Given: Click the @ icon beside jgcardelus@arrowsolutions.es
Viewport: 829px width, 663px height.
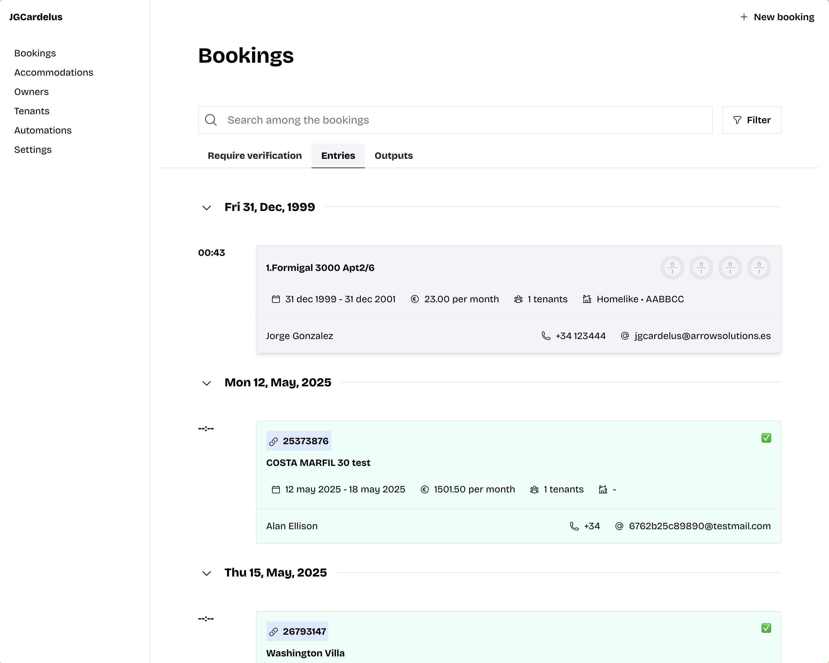Looking at the screenshot, I should [x=625, y=336].
